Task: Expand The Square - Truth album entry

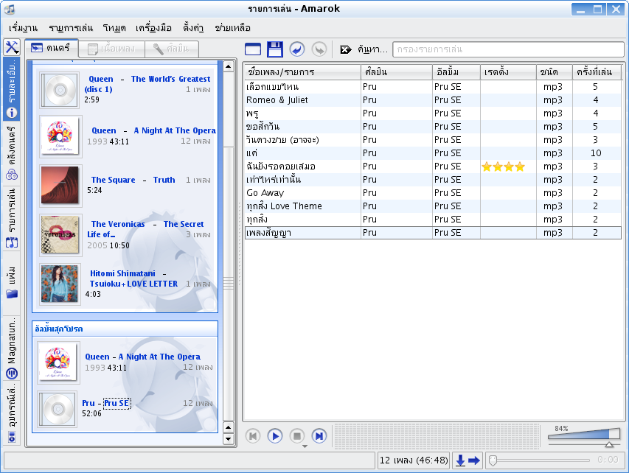Action: (x=133, y=180)
